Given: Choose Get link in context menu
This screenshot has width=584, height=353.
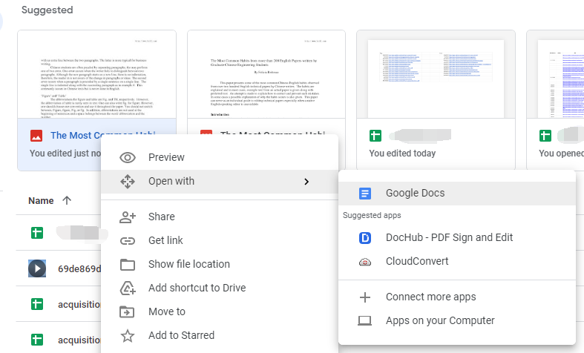Looking at the screenshot, I should coord(165,240).
